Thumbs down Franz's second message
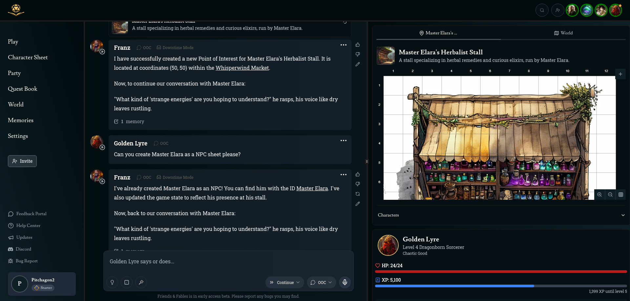This screenshot has height=301, width=630. 358,184
